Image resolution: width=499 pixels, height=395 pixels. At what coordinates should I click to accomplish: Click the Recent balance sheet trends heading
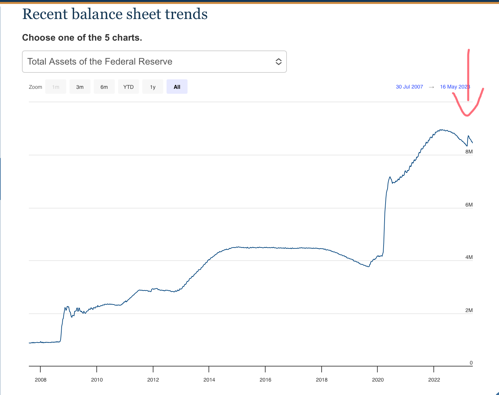pyautogui.click(x=115, y=14)
